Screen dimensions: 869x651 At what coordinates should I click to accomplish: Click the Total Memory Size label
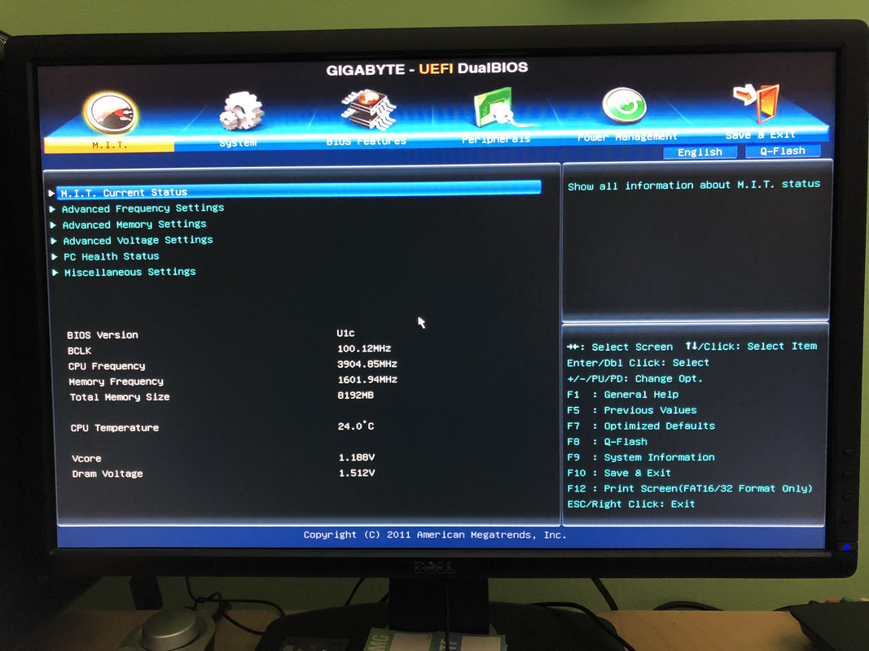click(120, 397)
